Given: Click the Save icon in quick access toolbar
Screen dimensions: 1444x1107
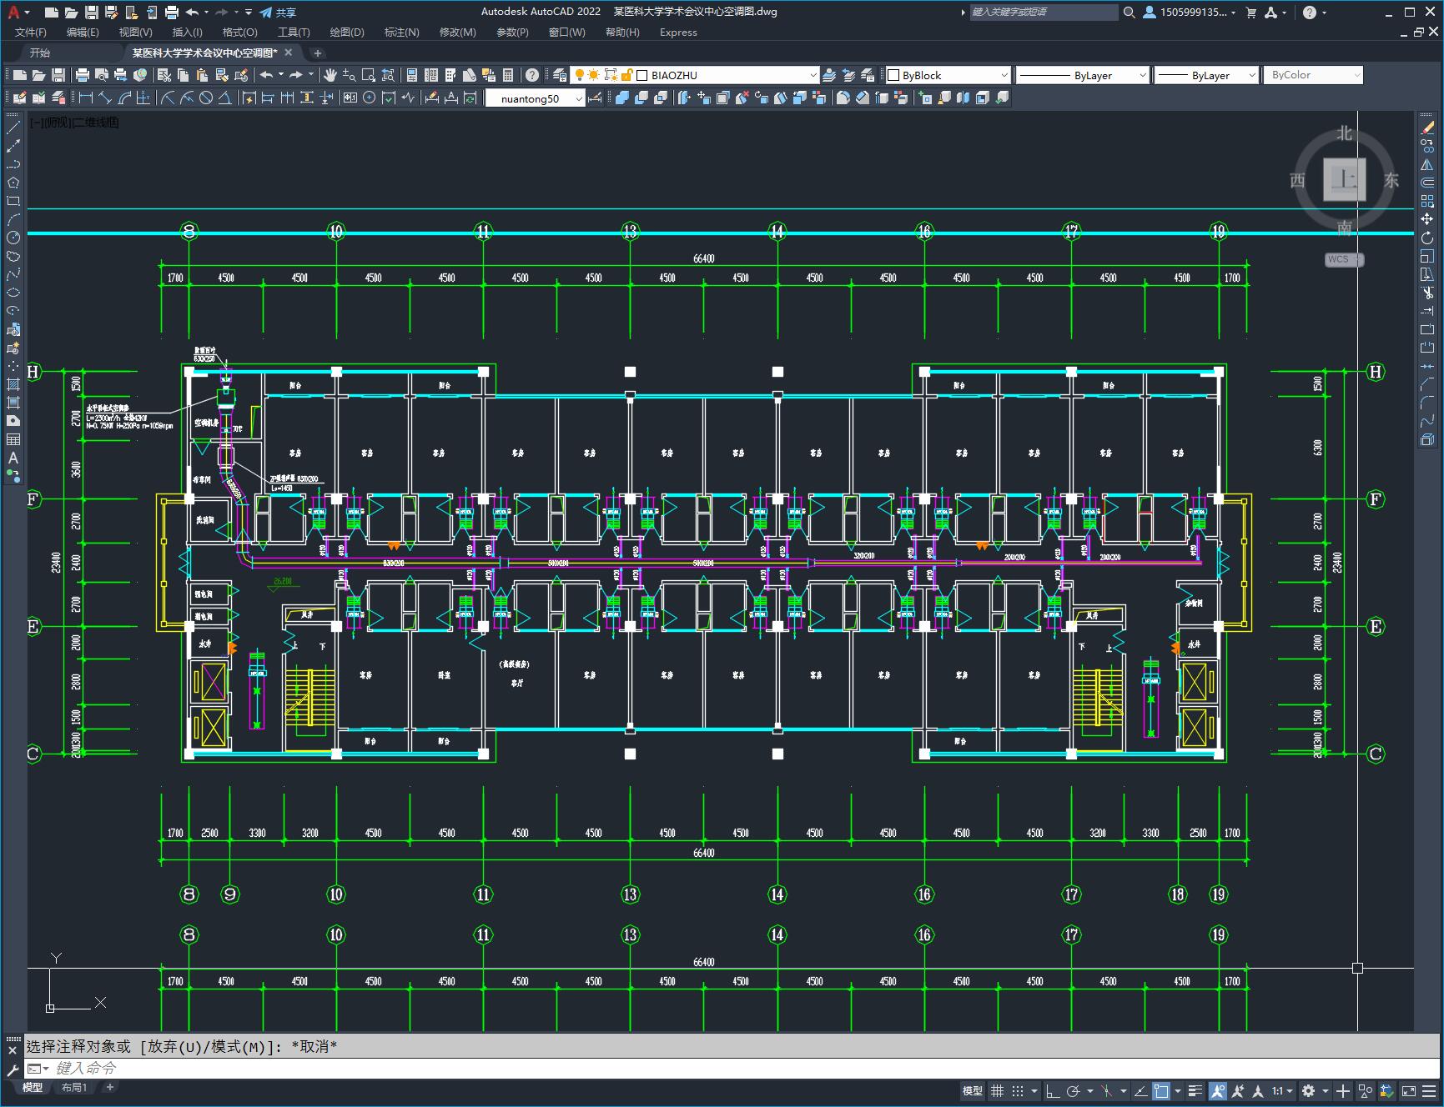Looking at the screenshot, I should click(x=92, y=13).
